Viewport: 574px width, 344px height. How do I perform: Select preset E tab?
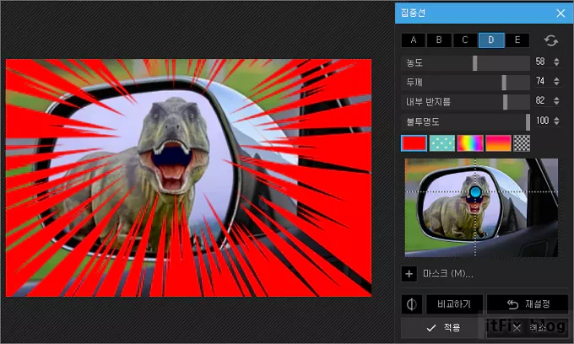517,40
